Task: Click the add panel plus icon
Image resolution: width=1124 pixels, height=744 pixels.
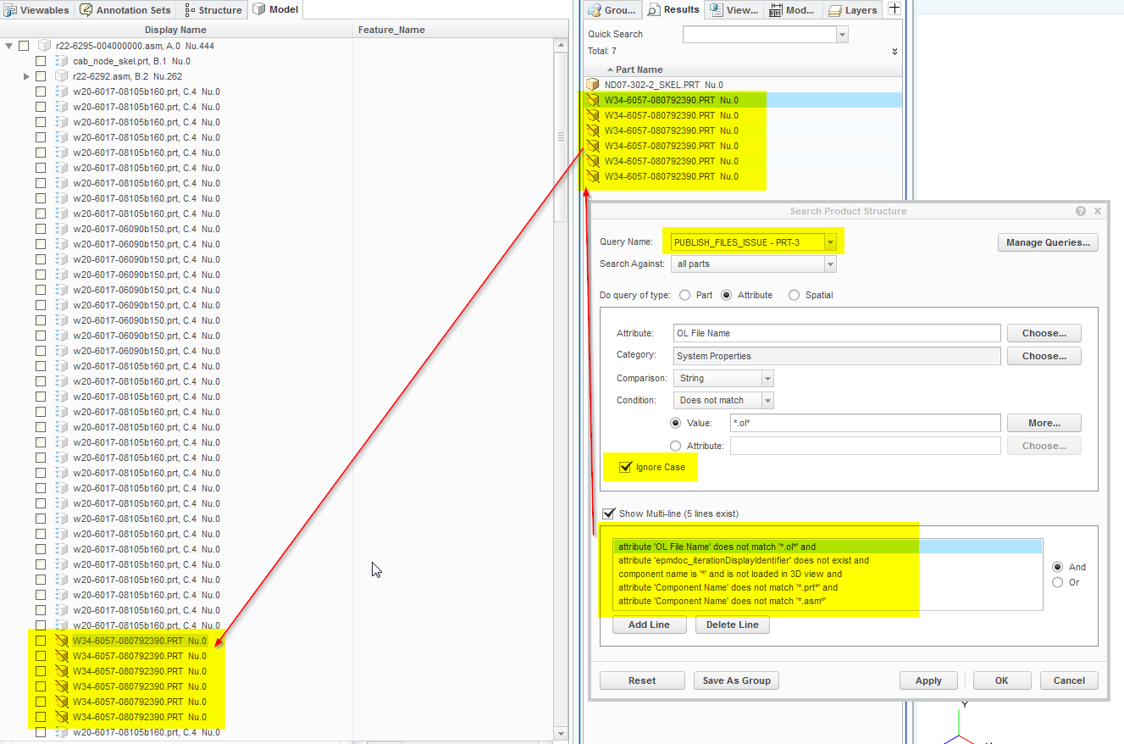Action: coord(894,9)
